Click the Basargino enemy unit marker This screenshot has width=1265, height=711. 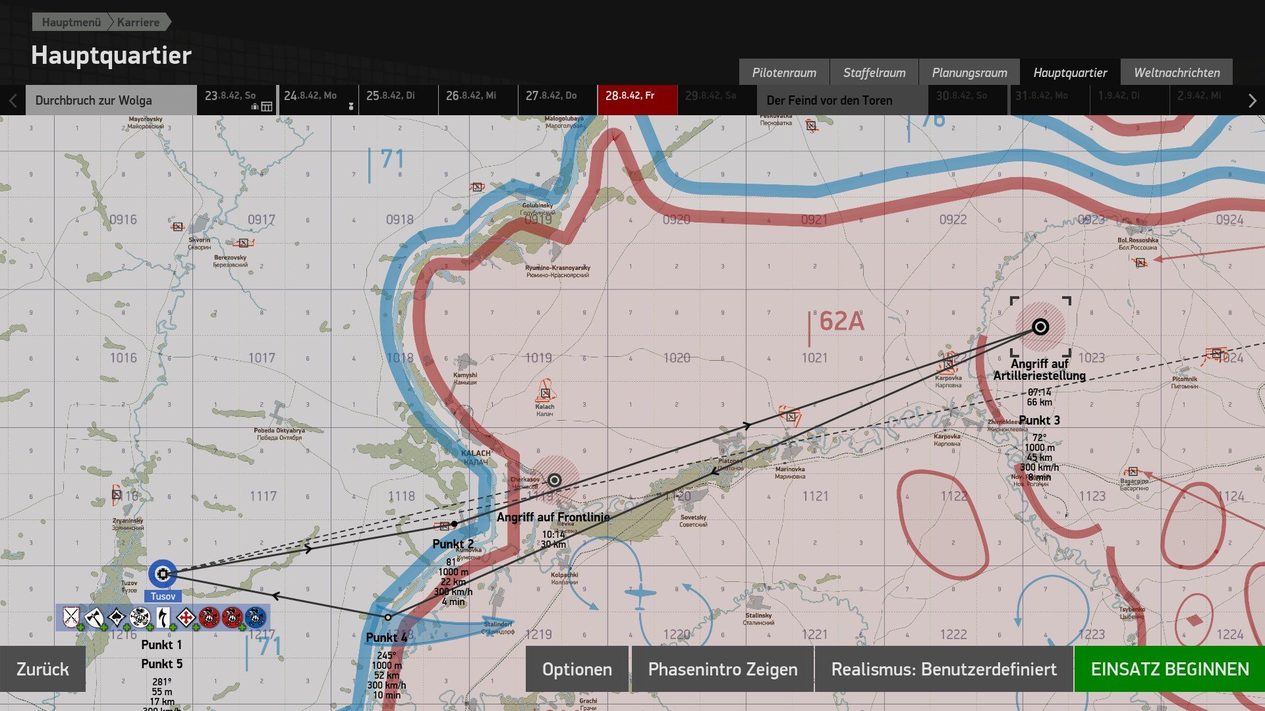[1133, 471]
